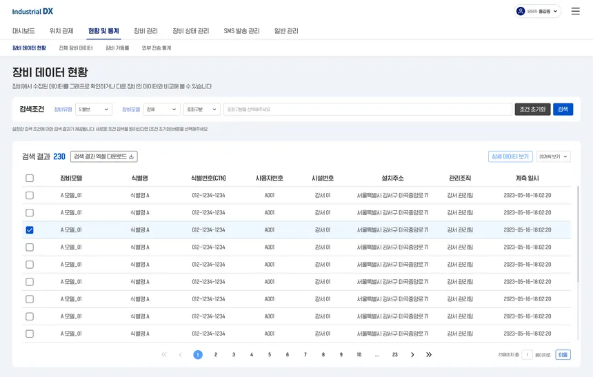Image resolution: width=593 pixels, height=377 pixels.
Task: Open the 장비유형 dropdown
Action: pyautogui.click(x=93, y=110)
